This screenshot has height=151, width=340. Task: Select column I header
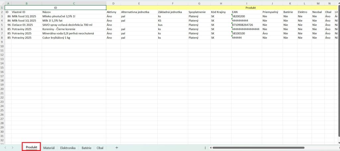click(246, 3)
